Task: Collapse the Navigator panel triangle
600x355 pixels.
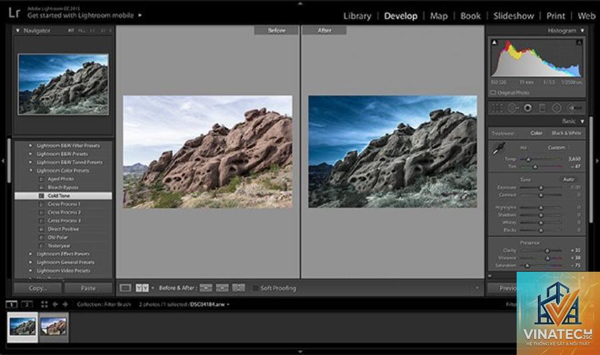Action: (x=17, y=30)
